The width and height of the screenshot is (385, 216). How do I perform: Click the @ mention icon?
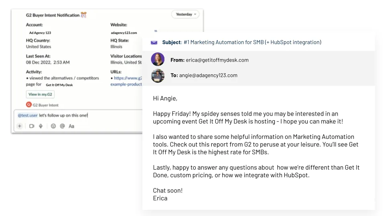pos(63,126)
